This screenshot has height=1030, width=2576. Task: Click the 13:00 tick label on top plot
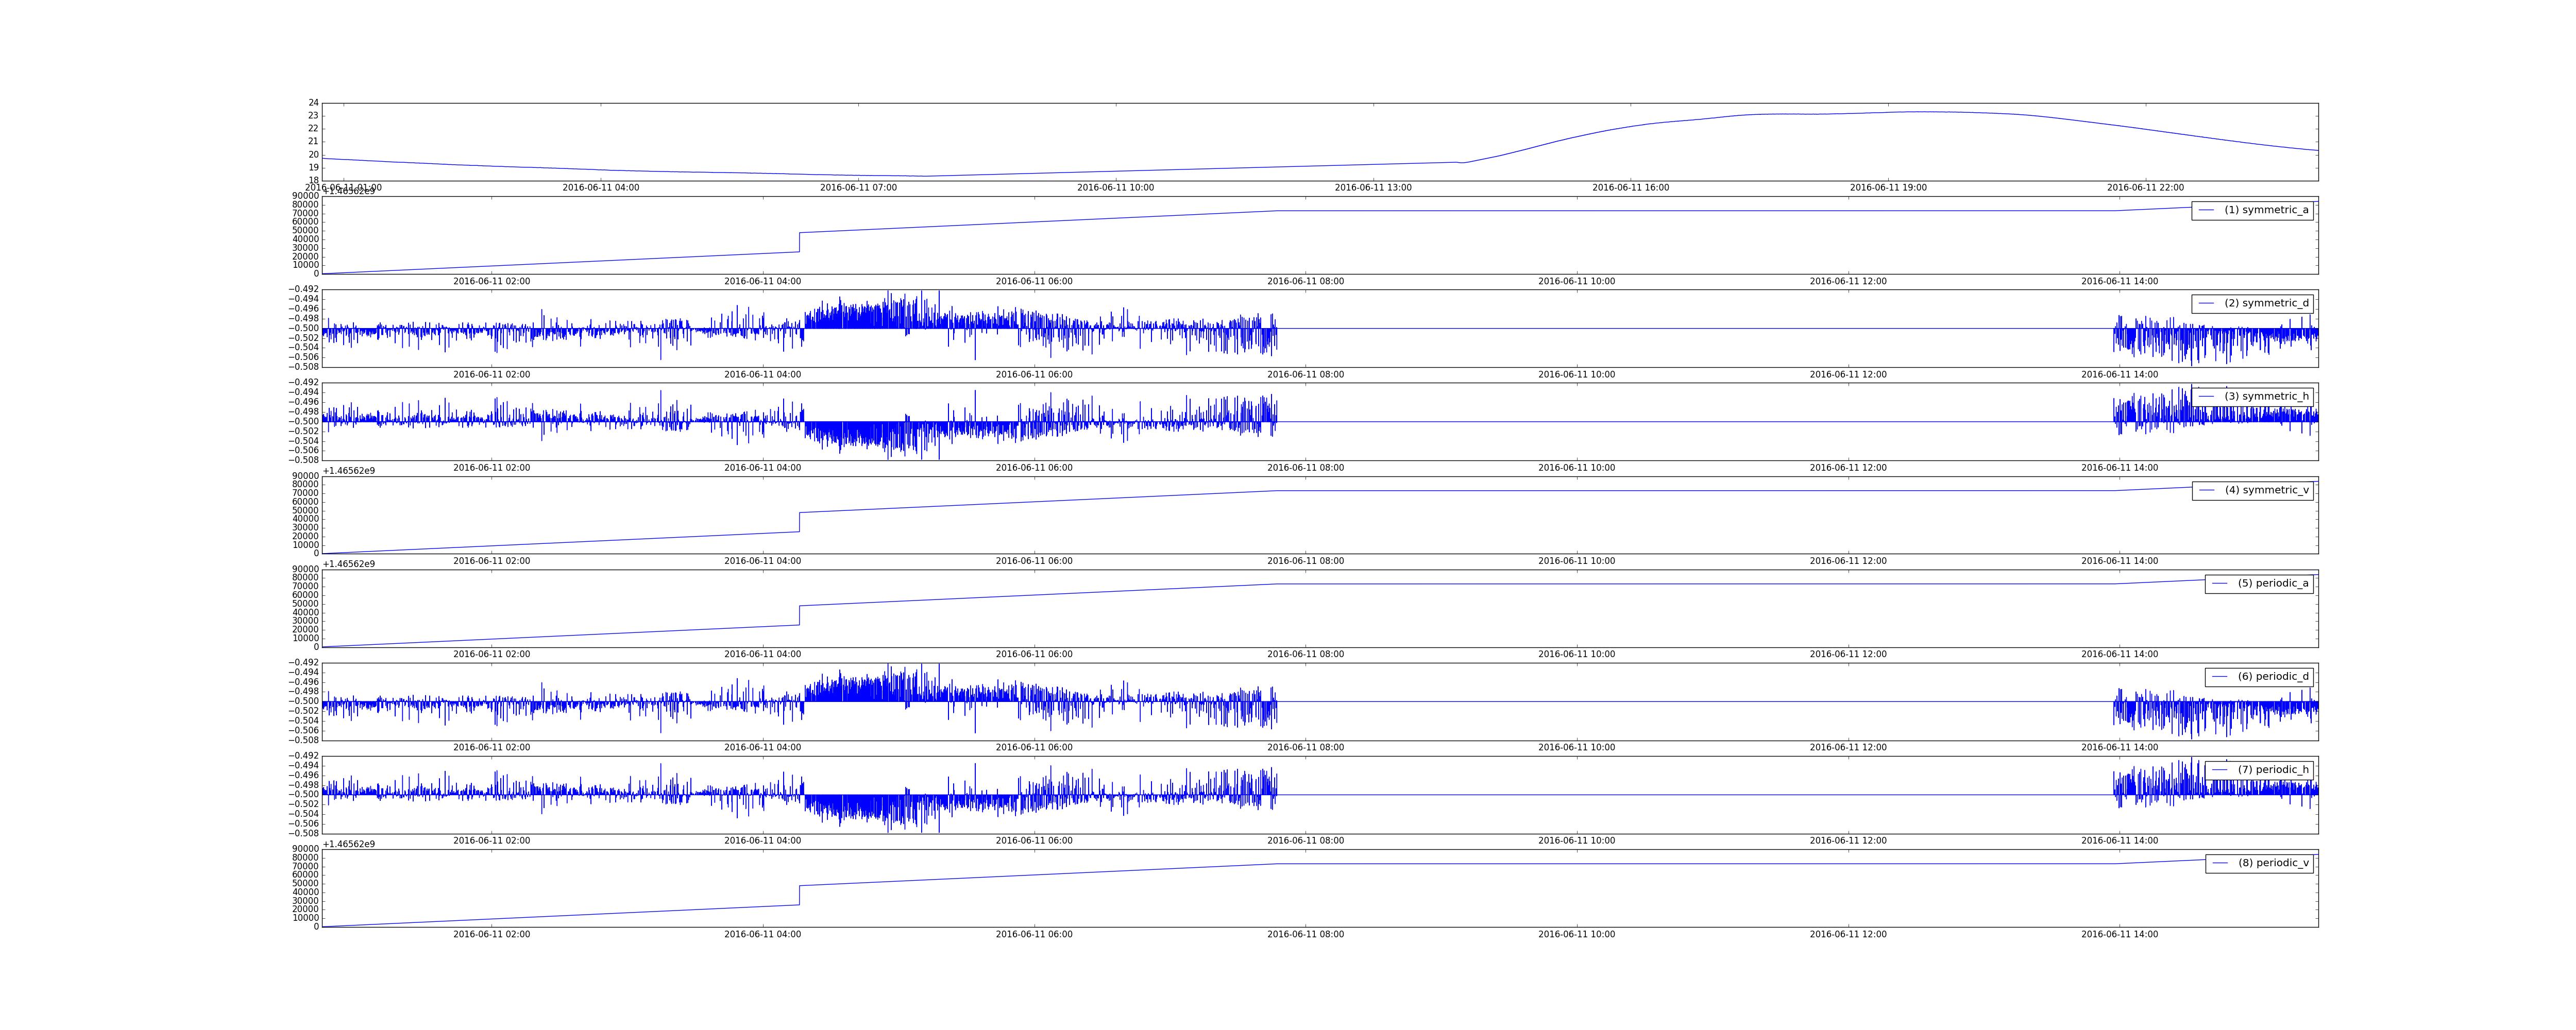1373,188
